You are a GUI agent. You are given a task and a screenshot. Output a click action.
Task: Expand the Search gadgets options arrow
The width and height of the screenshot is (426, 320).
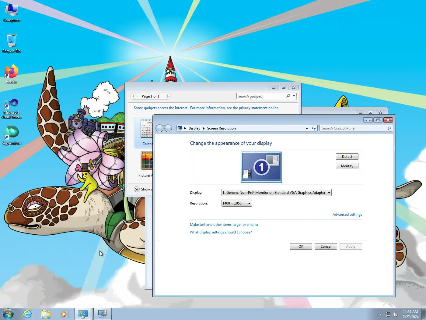tap(294, 96)
